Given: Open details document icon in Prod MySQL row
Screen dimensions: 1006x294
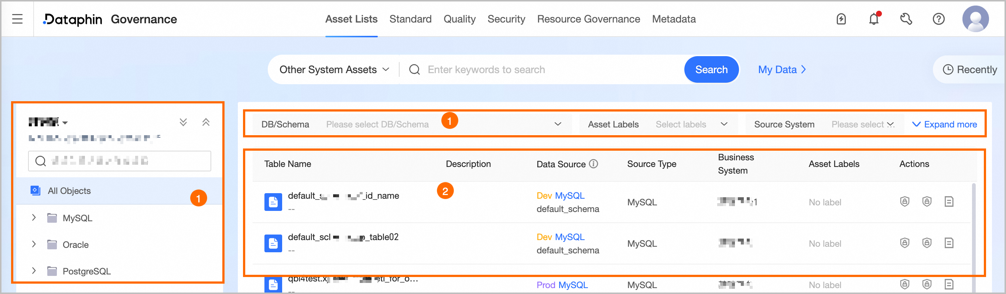Looking at the screenshot, I should [949, 284].
